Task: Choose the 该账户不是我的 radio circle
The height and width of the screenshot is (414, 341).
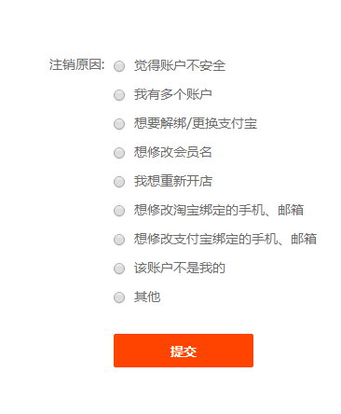Action: tap(119, 269)
